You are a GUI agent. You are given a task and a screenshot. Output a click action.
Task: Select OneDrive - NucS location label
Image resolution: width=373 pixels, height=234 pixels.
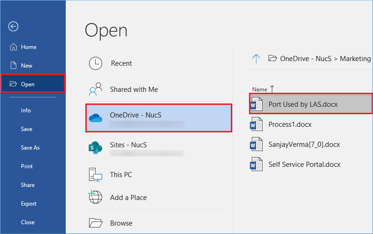pos(136,115)
